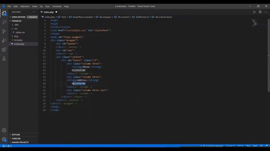270x151 pixels.
Task: Open the Go menu
Action: point(41,6)
